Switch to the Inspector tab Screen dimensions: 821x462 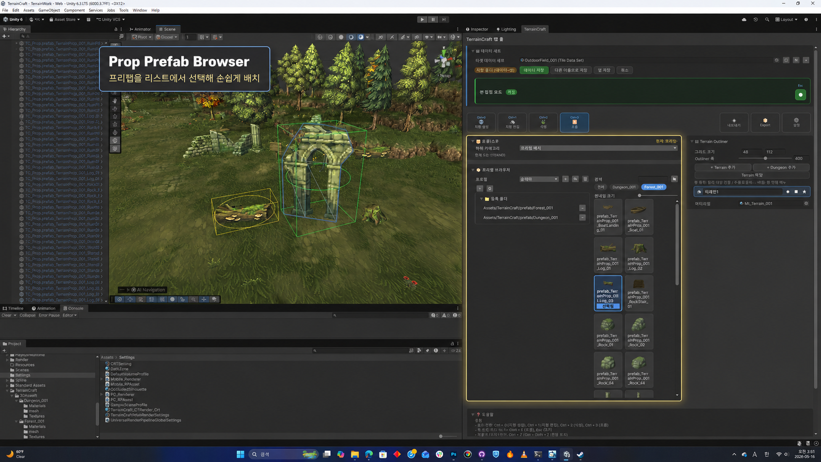pyautogui.click(x=477, y=29)
